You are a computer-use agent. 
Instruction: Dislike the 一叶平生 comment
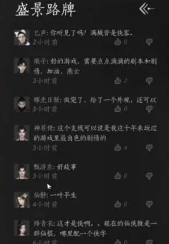pyautogui.click(x=149, y=204)
